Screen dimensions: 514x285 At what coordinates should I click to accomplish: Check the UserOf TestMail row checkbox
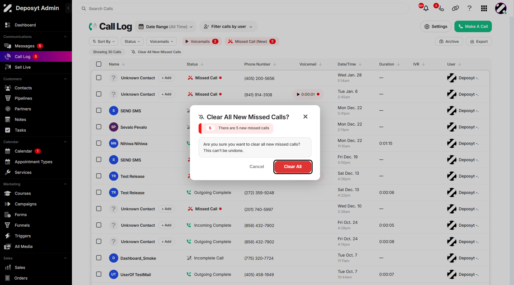[x=99, y=274]
